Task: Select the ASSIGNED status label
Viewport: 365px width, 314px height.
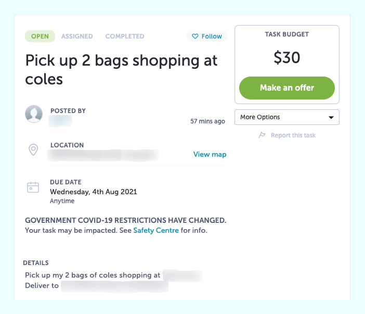Action: pos(77,36)
